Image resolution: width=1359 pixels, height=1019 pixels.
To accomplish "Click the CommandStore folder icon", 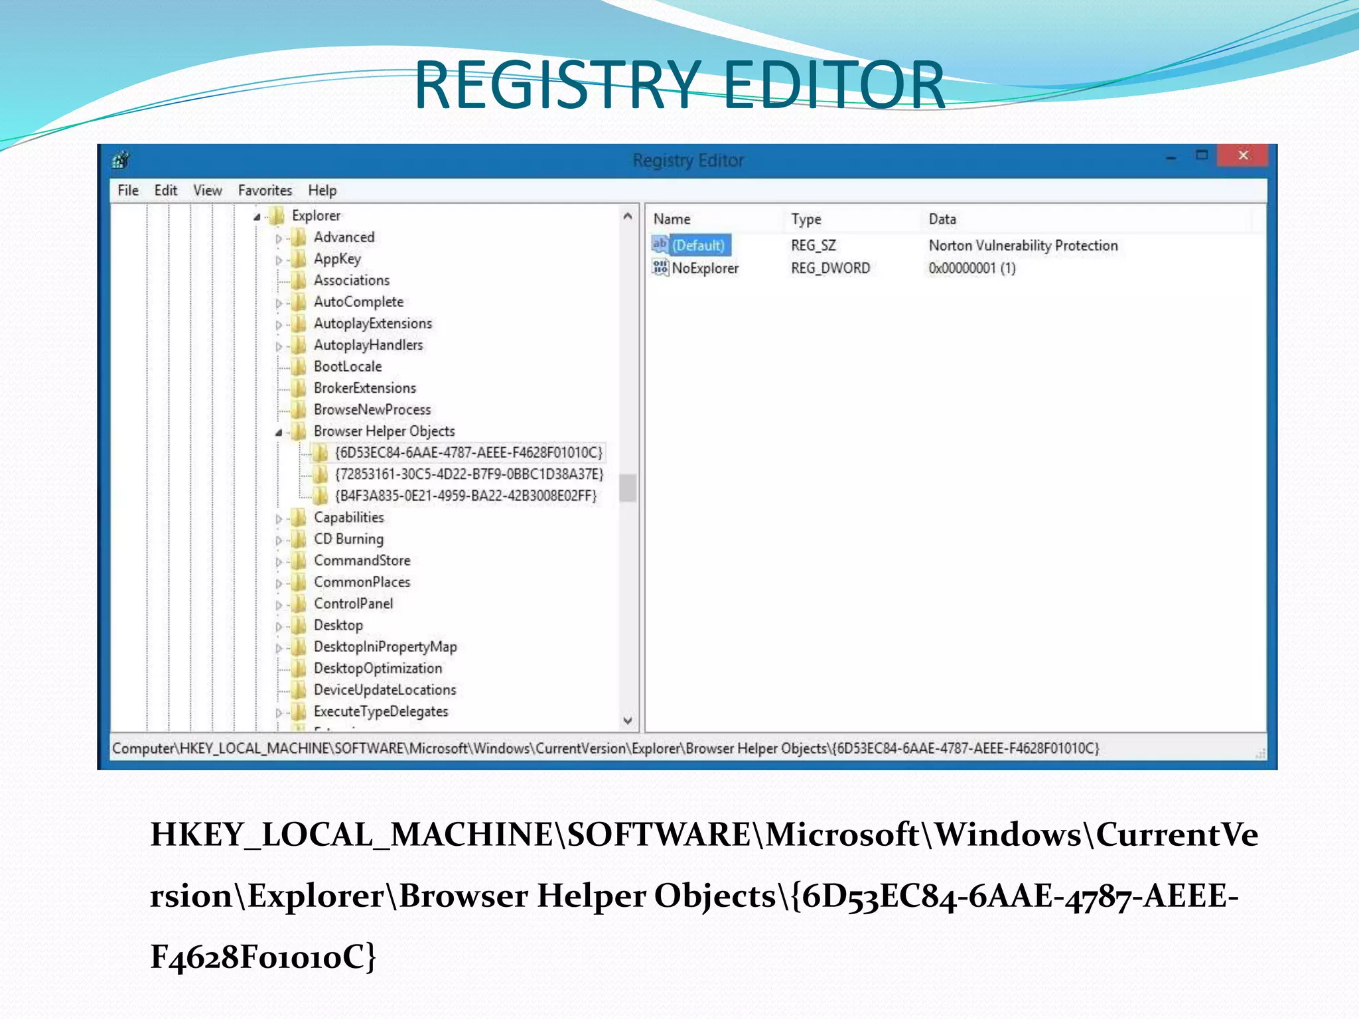I will tap(299, 561).
